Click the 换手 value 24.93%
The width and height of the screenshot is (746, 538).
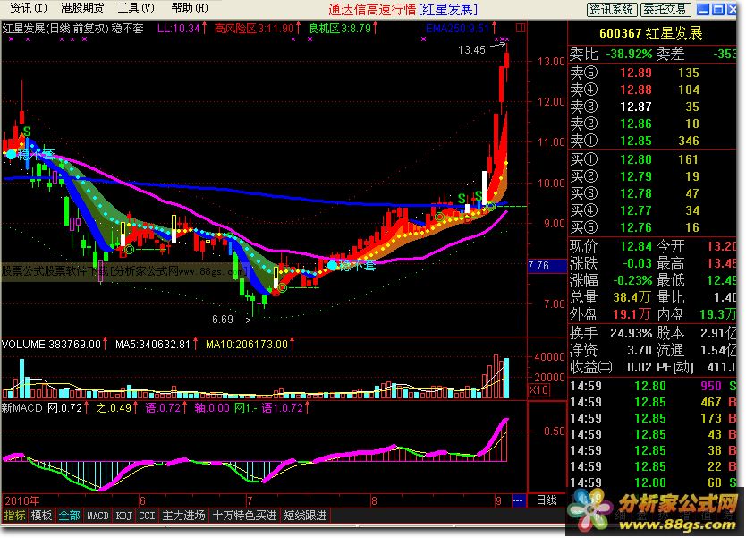631,334
